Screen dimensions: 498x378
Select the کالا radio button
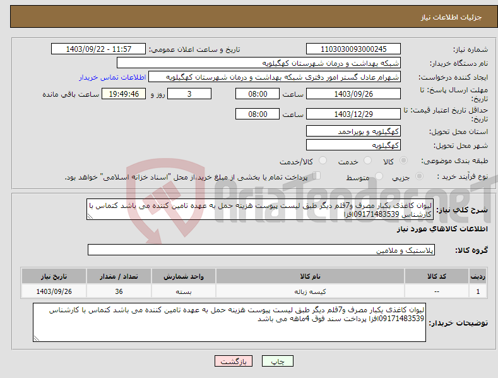point(403,161)
